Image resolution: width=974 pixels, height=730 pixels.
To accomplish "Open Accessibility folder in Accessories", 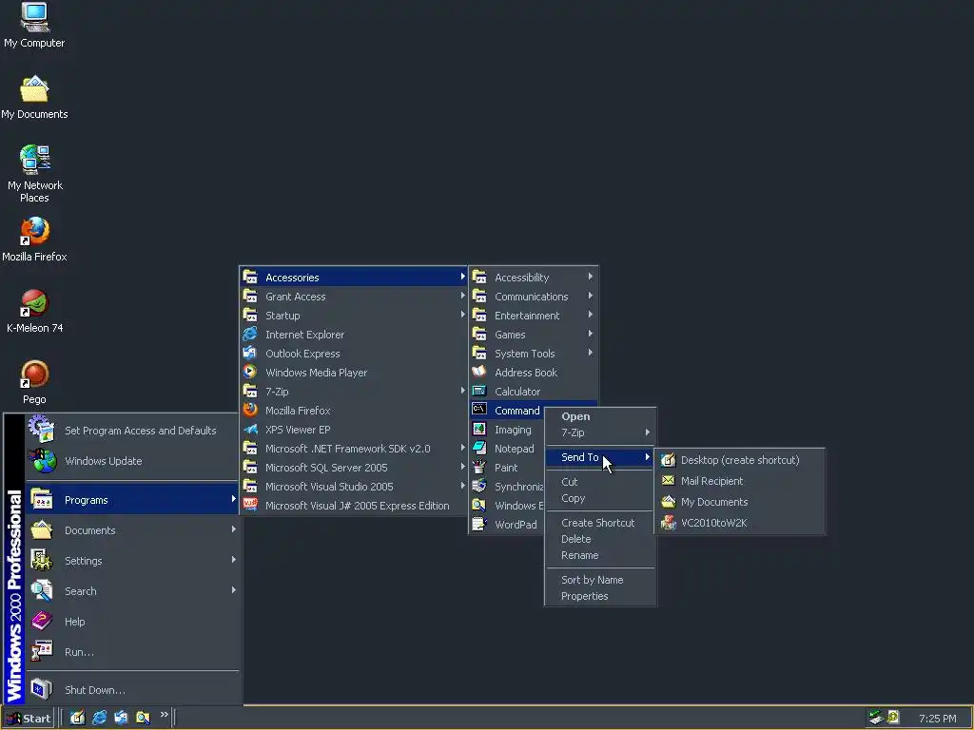I will 534,277.
